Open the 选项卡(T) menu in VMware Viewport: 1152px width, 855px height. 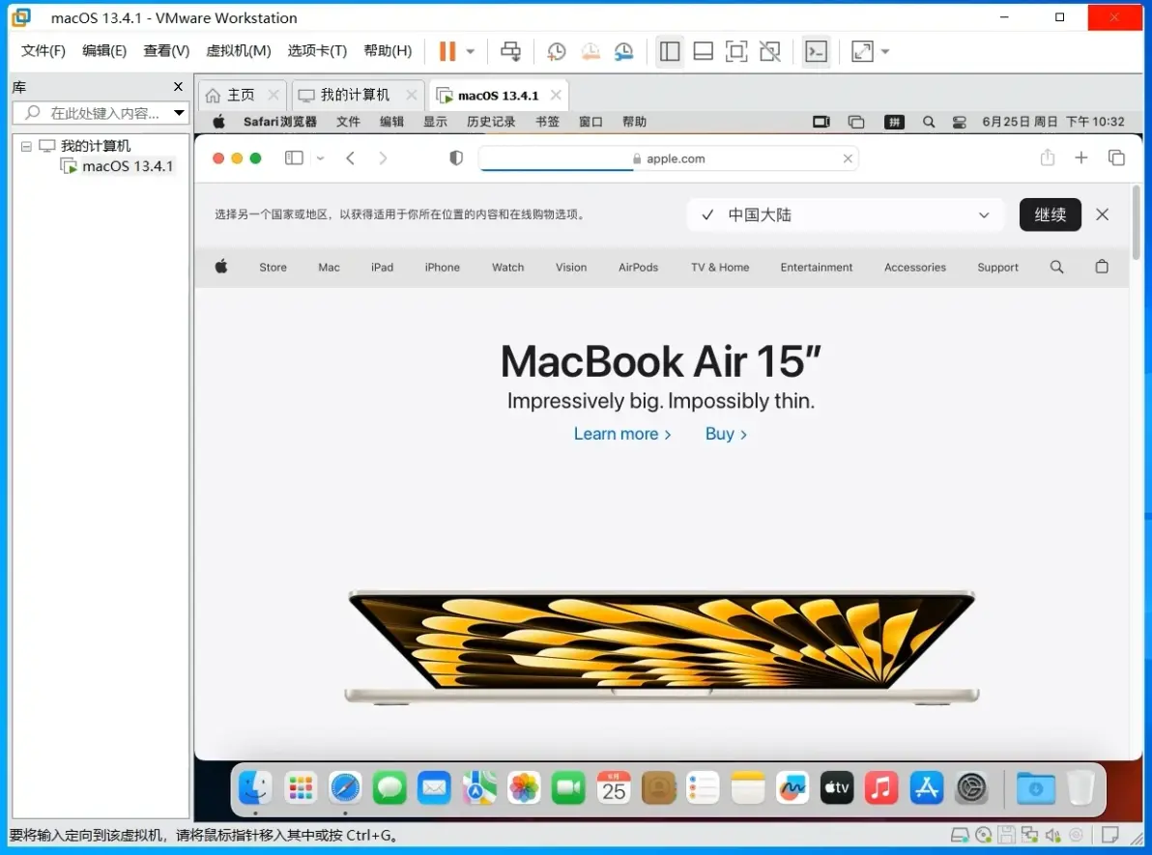pos(317,50)
